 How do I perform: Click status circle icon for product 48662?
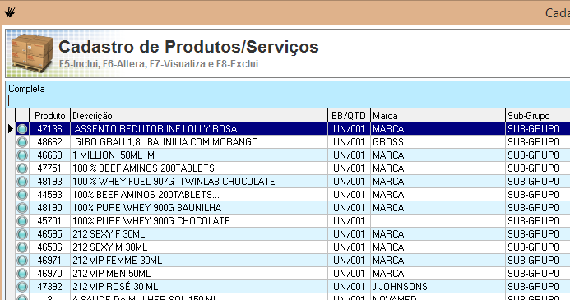coord(22,142)
